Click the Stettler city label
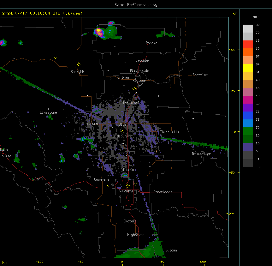This screenshot has height=266, width=272. coord(200,75)
